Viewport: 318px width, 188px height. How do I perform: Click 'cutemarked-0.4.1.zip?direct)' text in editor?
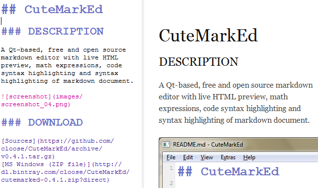point(55,180)
